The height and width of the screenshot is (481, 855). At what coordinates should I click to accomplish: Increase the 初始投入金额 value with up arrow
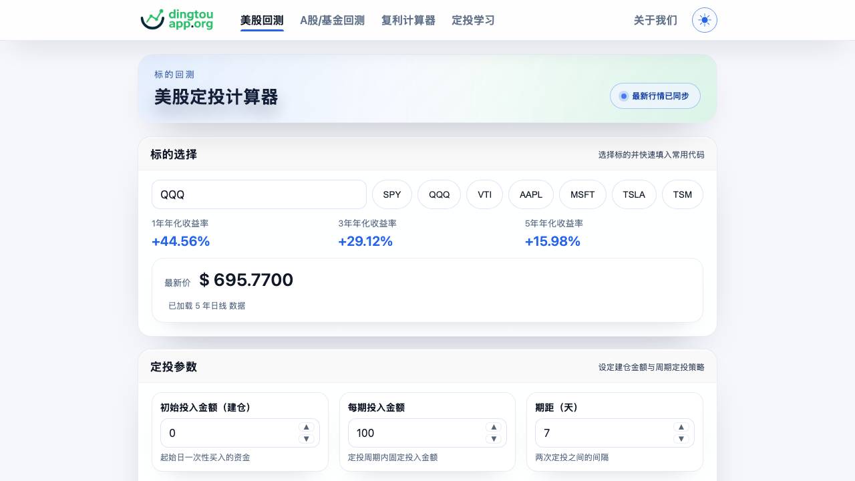pyautogui.click(x=307, y=427)
